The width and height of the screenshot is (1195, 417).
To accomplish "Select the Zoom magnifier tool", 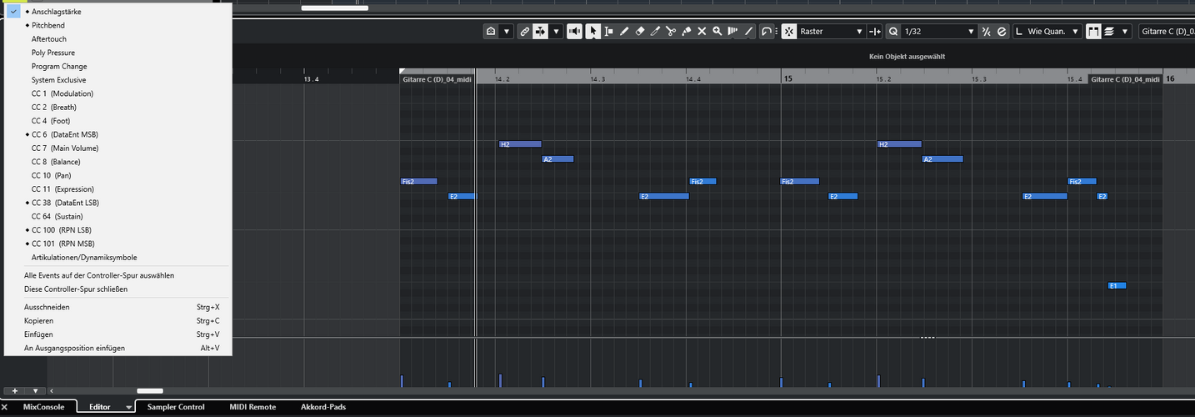I will pos(717,31).
